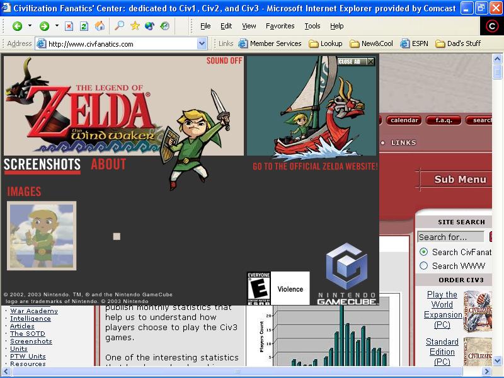Click the calendar navigation button
The height and width of the screenshot is (378, 504).
(404, 120)
